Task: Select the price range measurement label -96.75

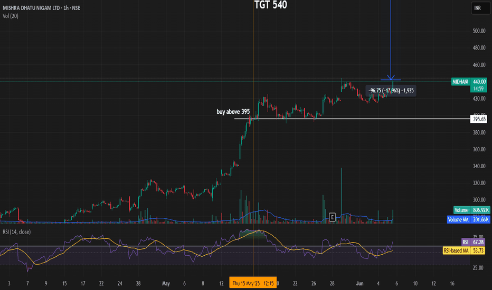Action: tap(391, 91)
